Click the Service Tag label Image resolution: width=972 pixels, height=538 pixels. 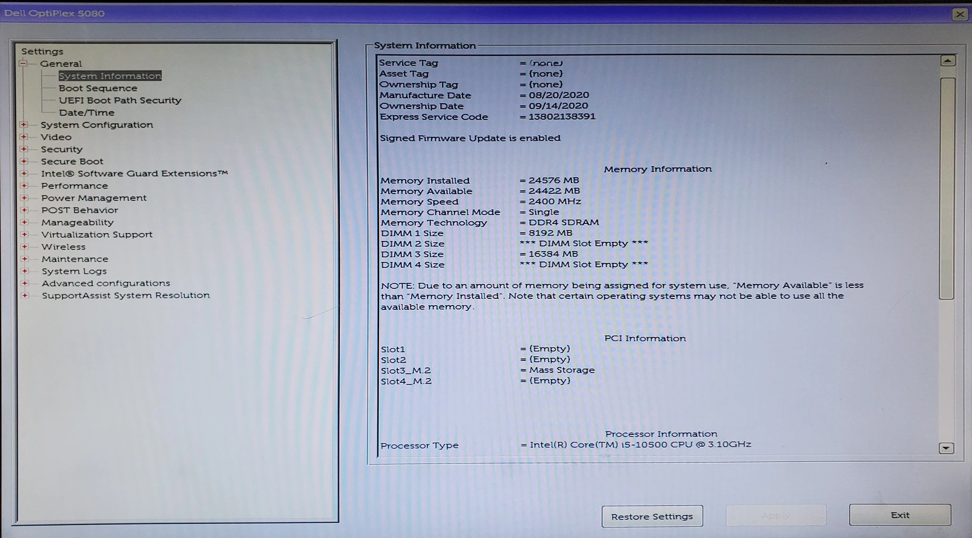(x=409, y=63)
